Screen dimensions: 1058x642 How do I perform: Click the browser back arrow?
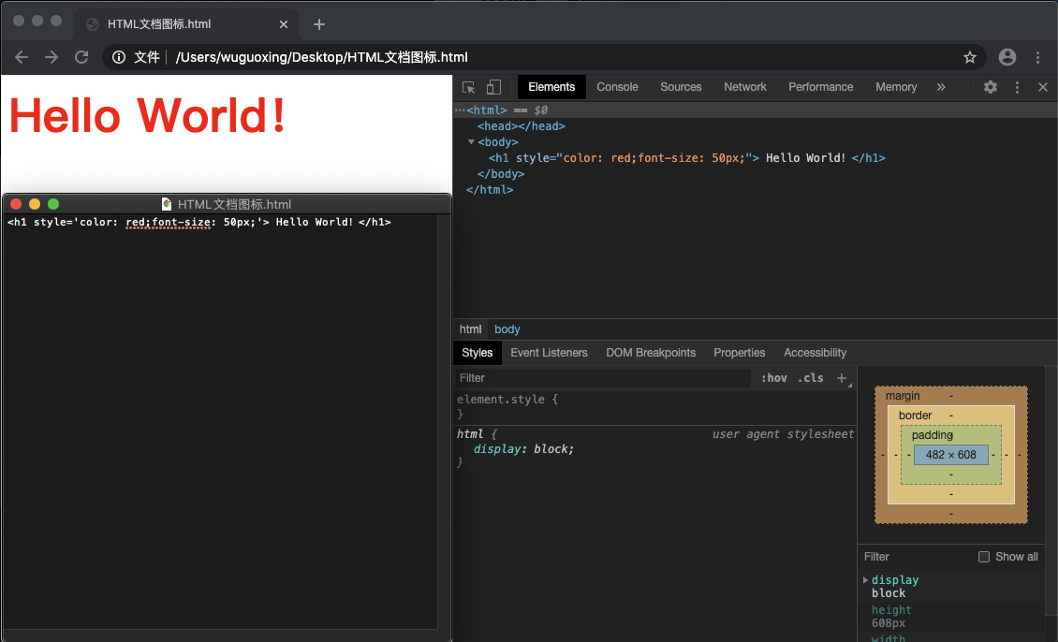22,57
